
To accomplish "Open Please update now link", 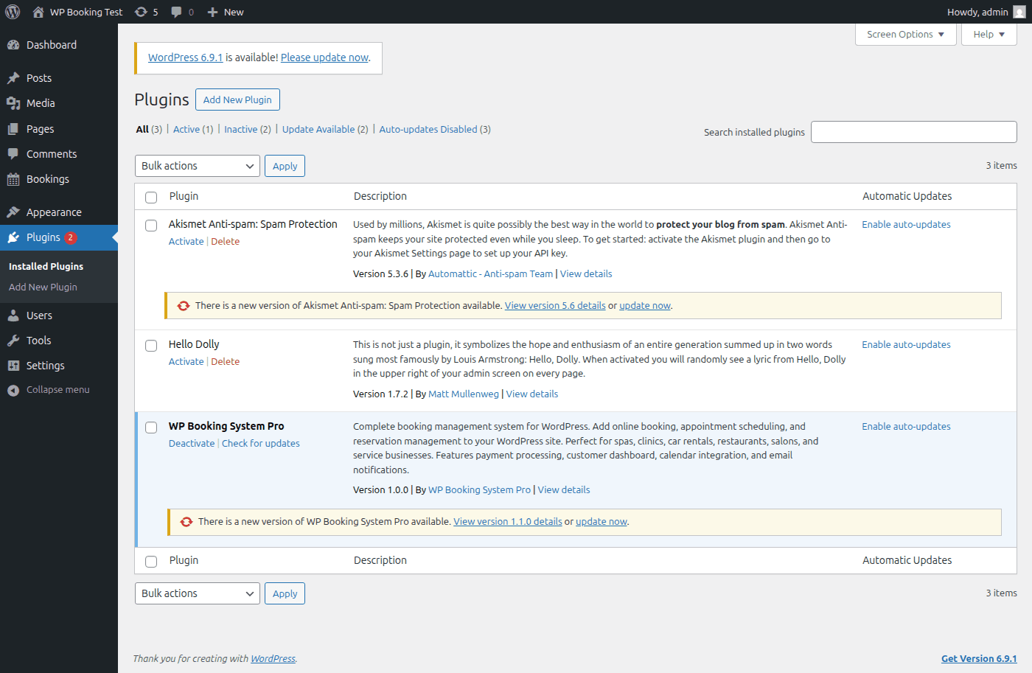I will pyautogui.click(x=324, y=57).
